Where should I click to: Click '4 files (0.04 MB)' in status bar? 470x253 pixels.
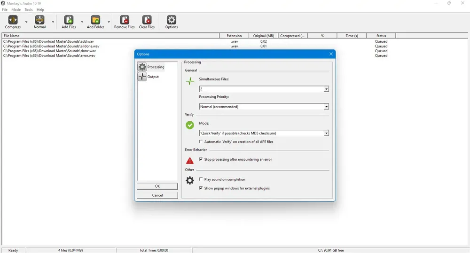pyautogui.click(x=70, y=250)
